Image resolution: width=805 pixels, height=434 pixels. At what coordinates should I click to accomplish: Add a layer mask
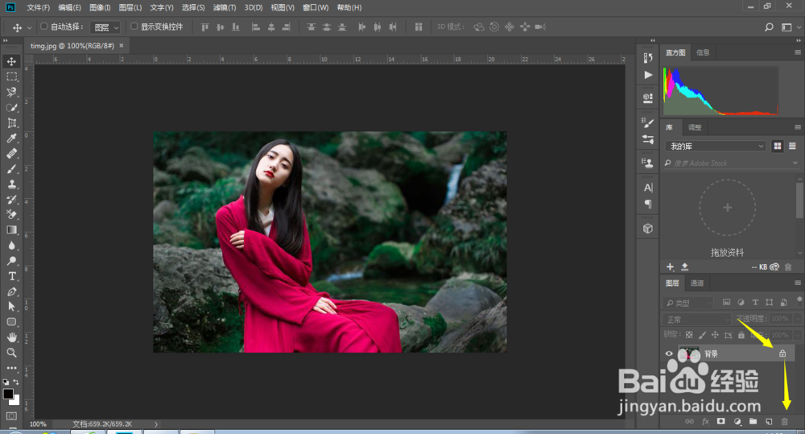pyautogui.click(x=720, y=422)
